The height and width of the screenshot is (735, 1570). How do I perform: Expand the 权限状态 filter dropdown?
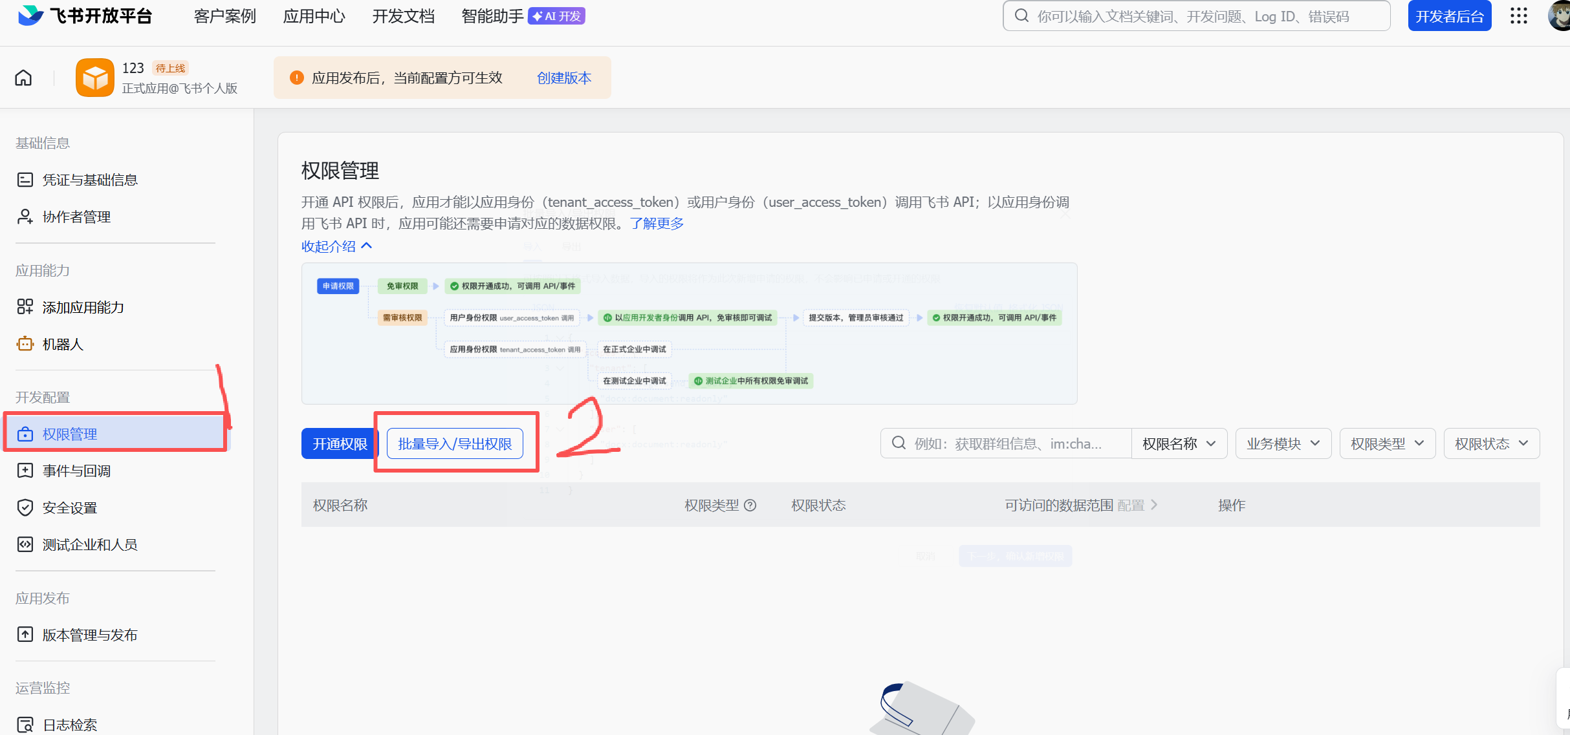[x=1491, y=443]
